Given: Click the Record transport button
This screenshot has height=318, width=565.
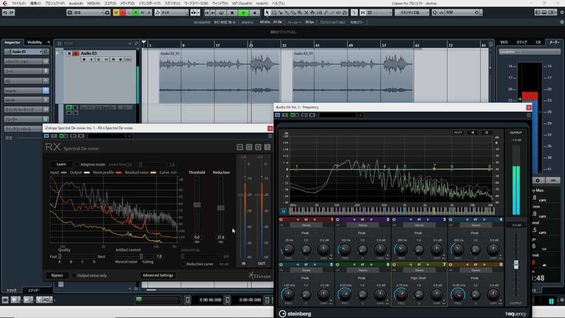Looking at the screenshot, I should click(x=255, y=13).
